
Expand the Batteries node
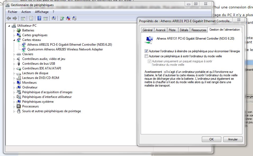(x=14, y=31)
